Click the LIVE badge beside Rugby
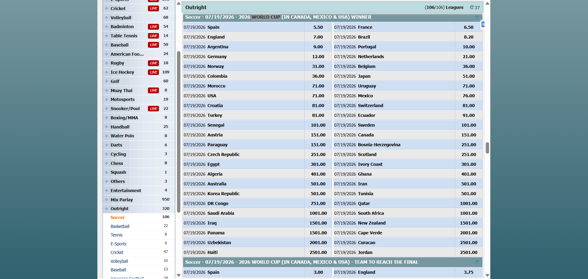The image size is (588, 279). click(x=153, y=63)
